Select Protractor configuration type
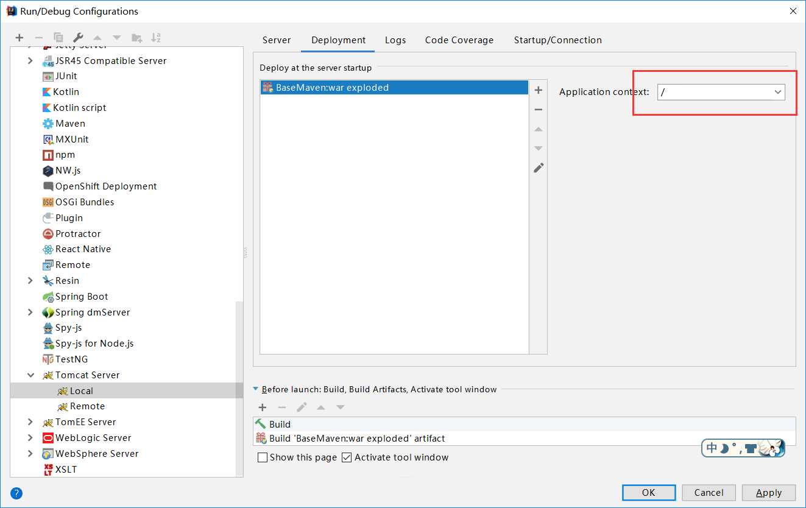 (72, 234)
